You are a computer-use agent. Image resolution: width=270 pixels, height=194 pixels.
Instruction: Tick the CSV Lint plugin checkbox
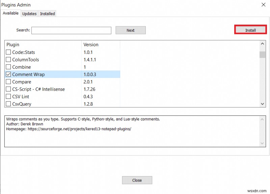tap(8, 96)
